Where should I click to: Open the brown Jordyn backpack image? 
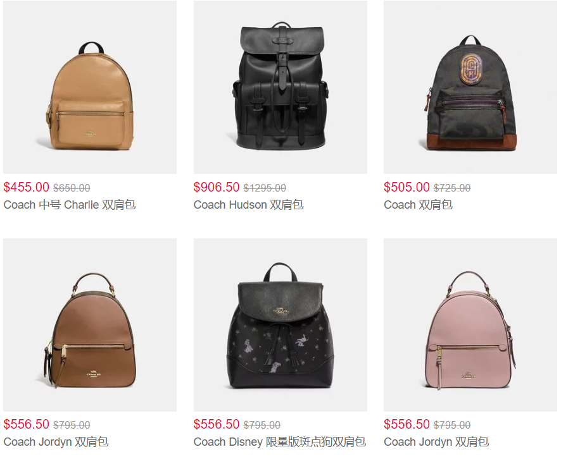(x=90, y=325)
